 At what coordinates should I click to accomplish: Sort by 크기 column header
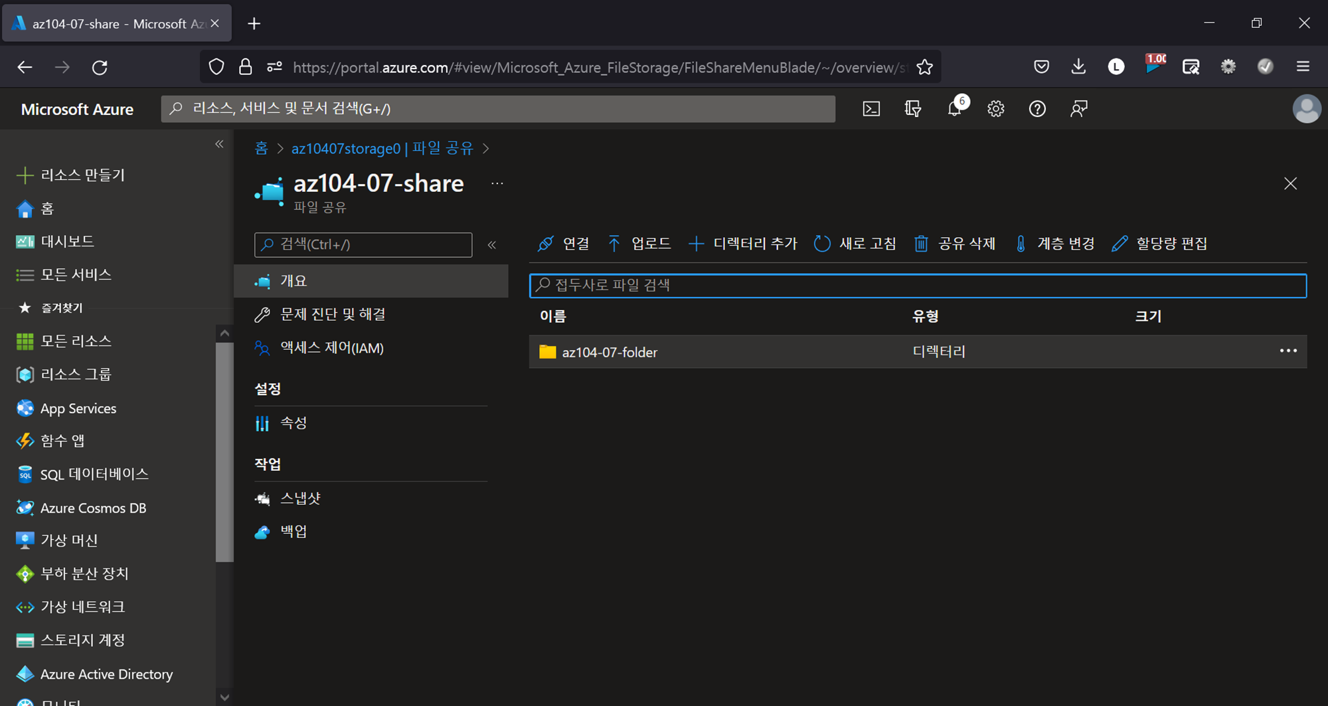coord(1148,316)
